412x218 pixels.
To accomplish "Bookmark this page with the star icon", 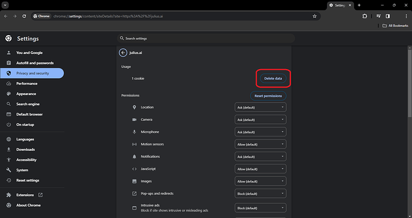I will pos(315,16).
